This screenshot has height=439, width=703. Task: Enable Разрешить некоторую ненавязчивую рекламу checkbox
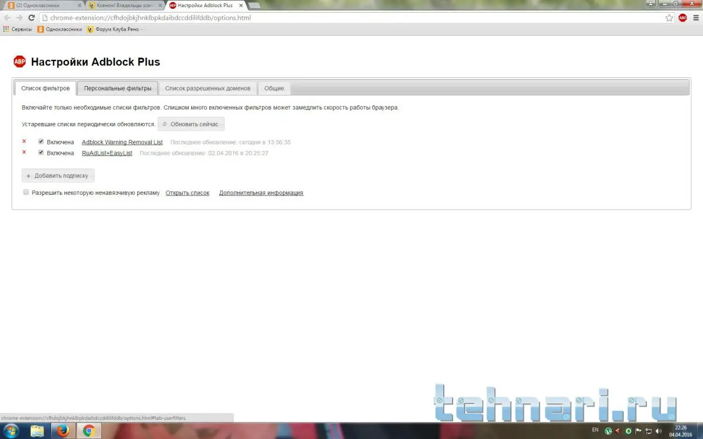click(26, 193)
